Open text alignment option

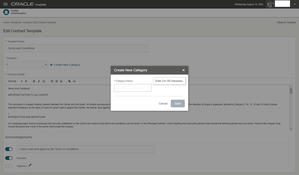point(62,81)
